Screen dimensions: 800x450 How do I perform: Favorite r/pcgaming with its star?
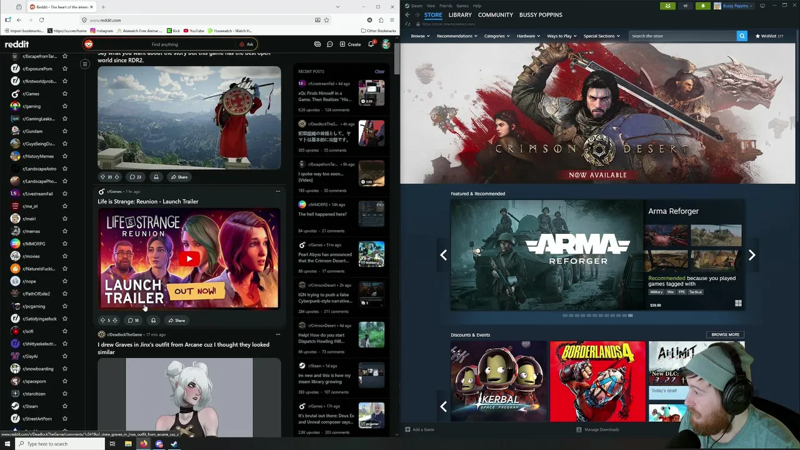pyautogui.click(x=64, y=306)
